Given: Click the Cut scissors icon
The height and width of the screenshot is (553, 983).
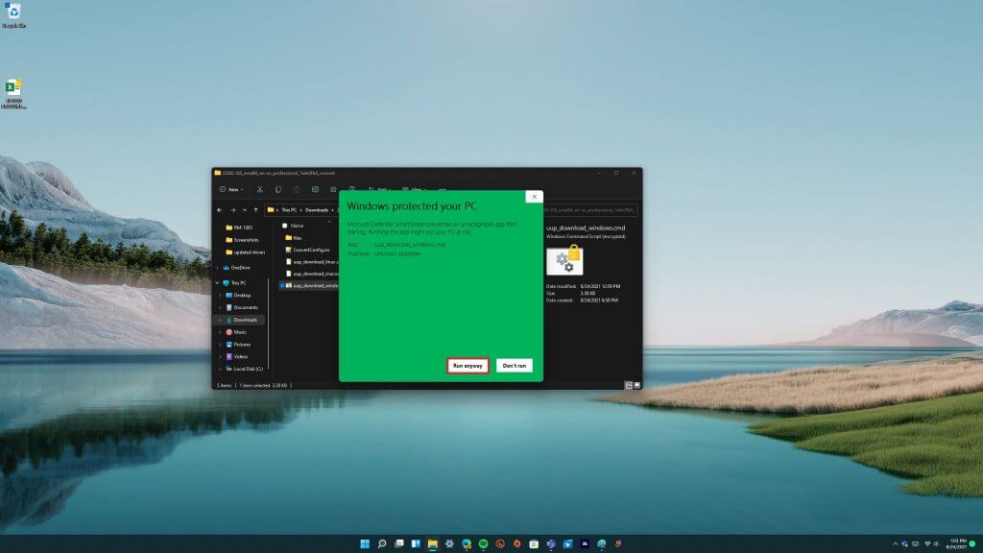Looking at the screenshot, I should click(259, 189).
